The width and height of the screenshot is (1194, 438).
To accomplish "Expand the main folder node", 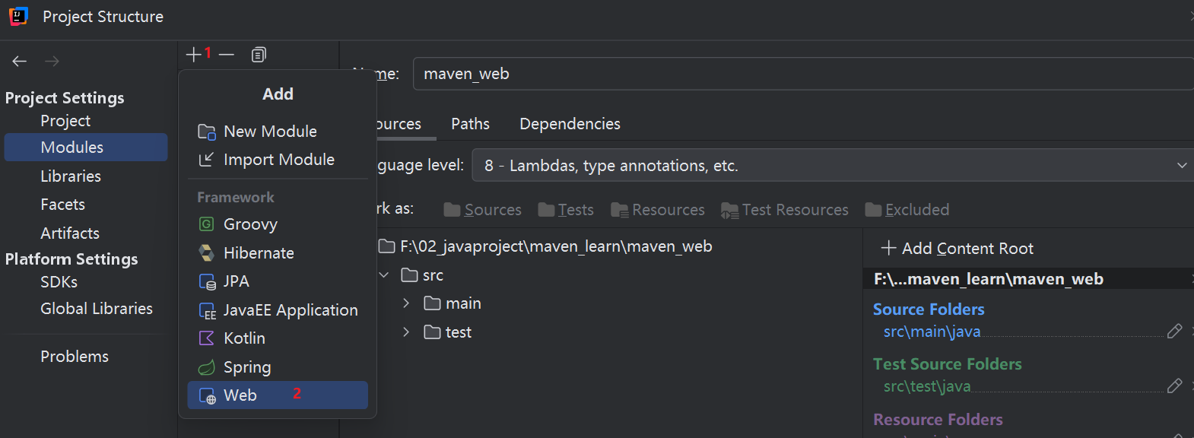I will pos(406,303).
